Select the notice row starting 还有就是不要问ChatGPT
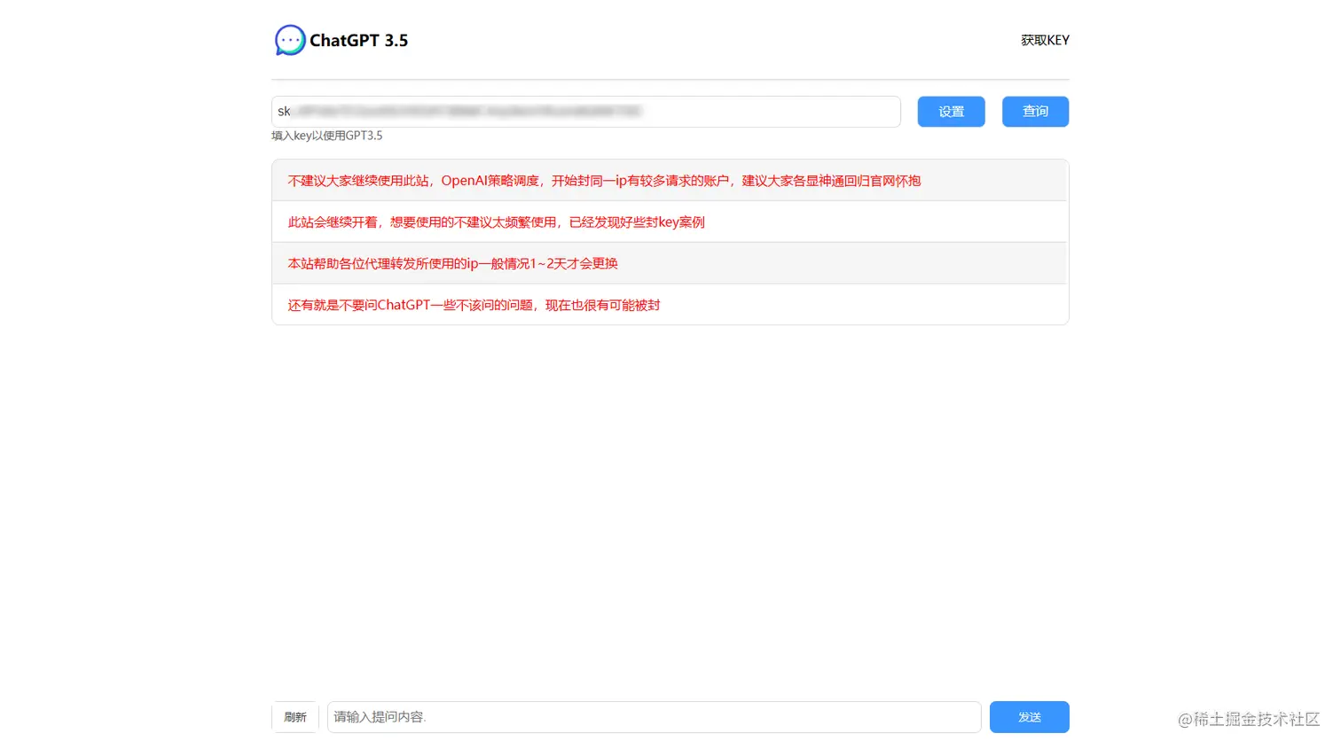The width and height of the screenshot is (1341, 749). click(x=670, y=305)
